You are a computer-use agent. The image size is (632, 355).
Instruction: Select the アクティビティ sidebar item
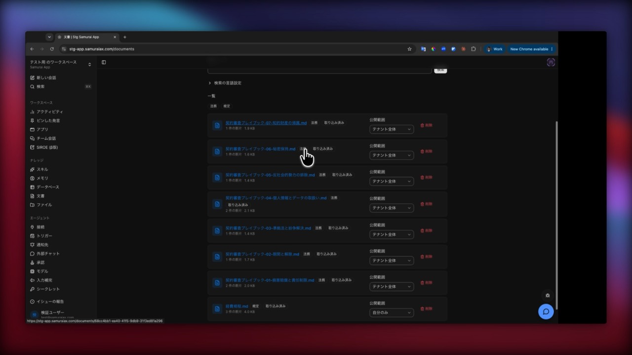46,112
